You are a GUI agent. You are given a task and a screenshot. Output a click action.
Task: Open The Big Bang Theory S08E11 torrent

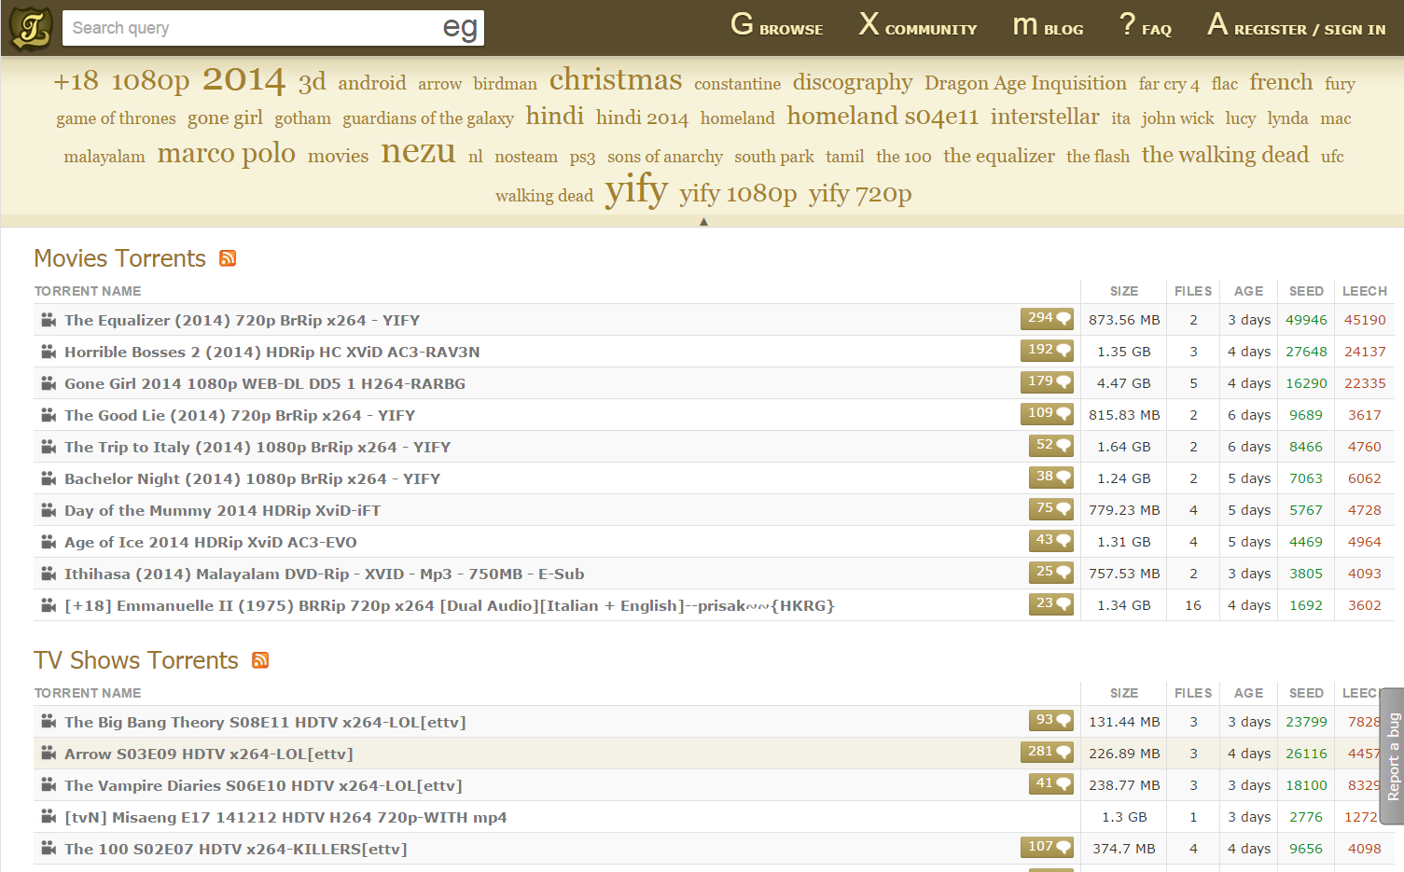(x=265, y=721)
